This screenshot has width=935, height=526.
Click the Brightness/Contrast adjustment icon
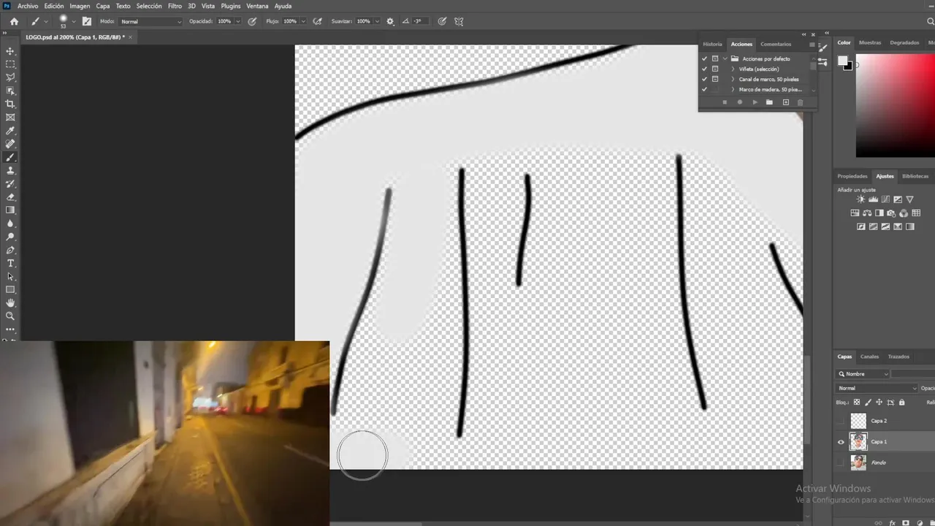pyautogui.click(x=861, y=199)
